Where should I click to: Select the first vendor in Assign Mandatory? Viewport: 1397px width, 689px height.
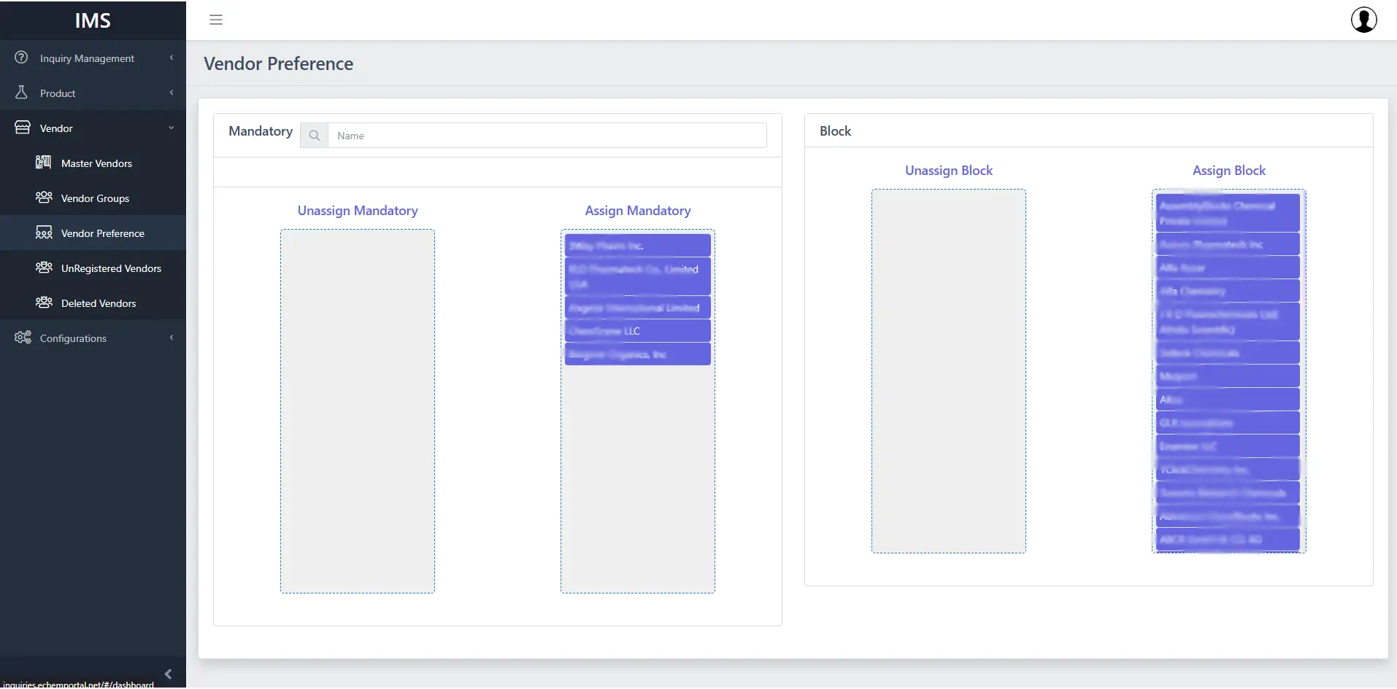click(637, 246)
